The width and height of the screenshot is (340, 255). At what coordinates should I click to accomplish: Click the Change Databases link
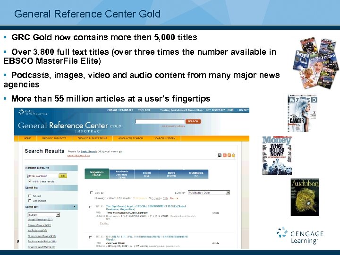(120, 110)
